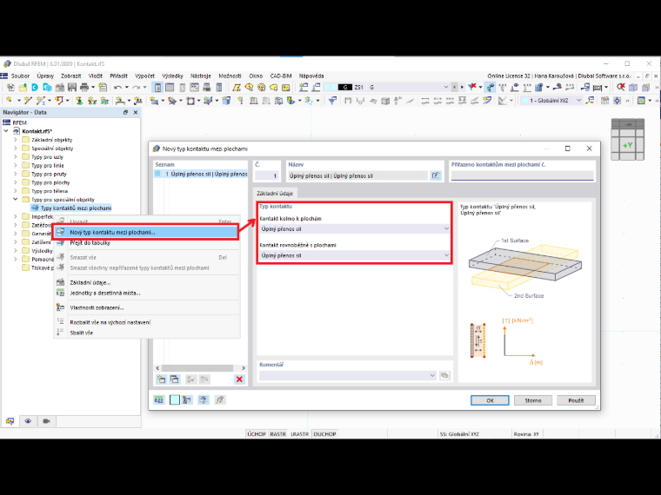The image size is (661, 495).
Task: Open the Komentář dropdown
Action: tap(348, 375)
